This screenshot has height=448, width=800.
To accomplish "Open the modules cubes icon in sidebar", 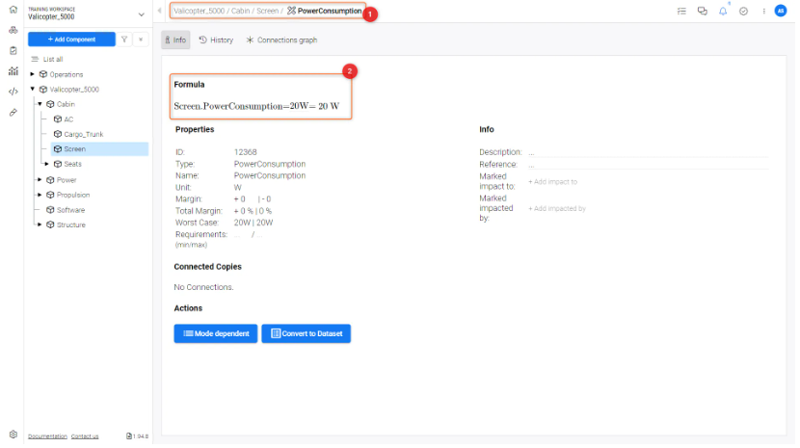I will [x=13, y=31].
